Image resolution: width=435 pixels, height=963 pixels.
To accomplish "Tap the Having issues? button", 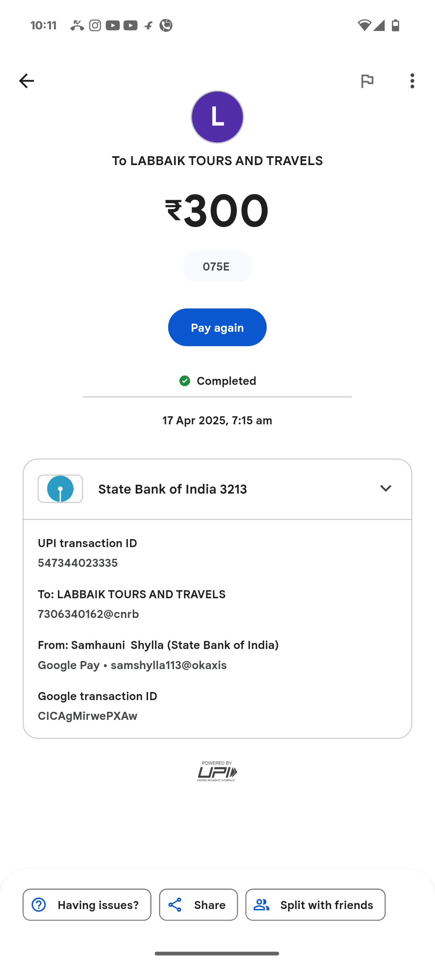I will click(x=87, y=905).
